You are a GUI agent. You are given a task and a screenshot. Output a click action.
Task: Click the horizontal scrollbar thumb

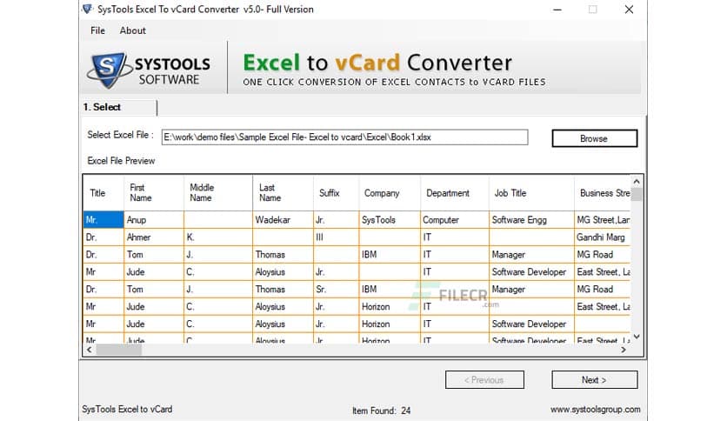[x=118, y=350]
